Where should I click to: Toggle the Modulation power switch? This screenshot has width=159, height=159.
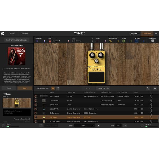click(x=118, y=41)
